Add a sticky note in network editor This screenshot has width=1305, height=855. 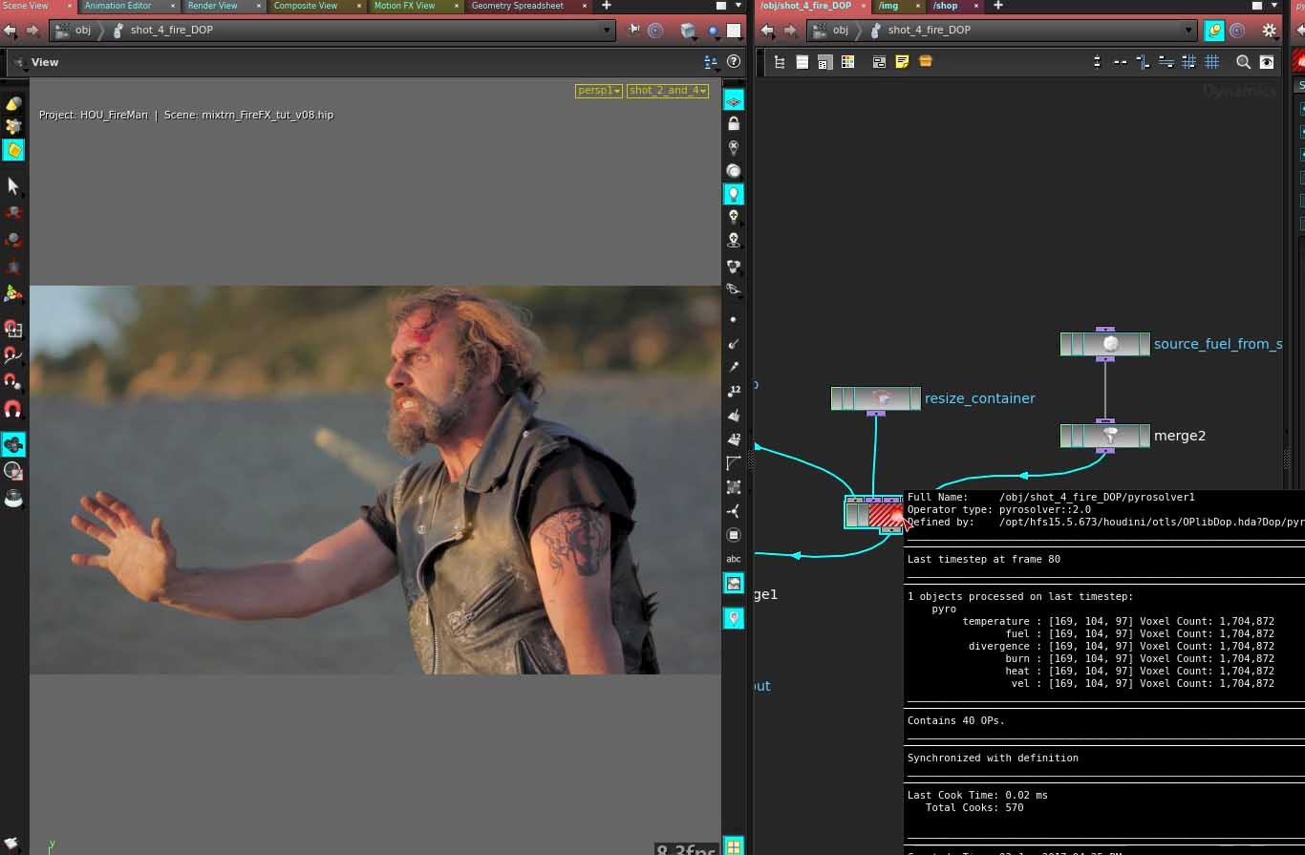[x=902, y=62]
